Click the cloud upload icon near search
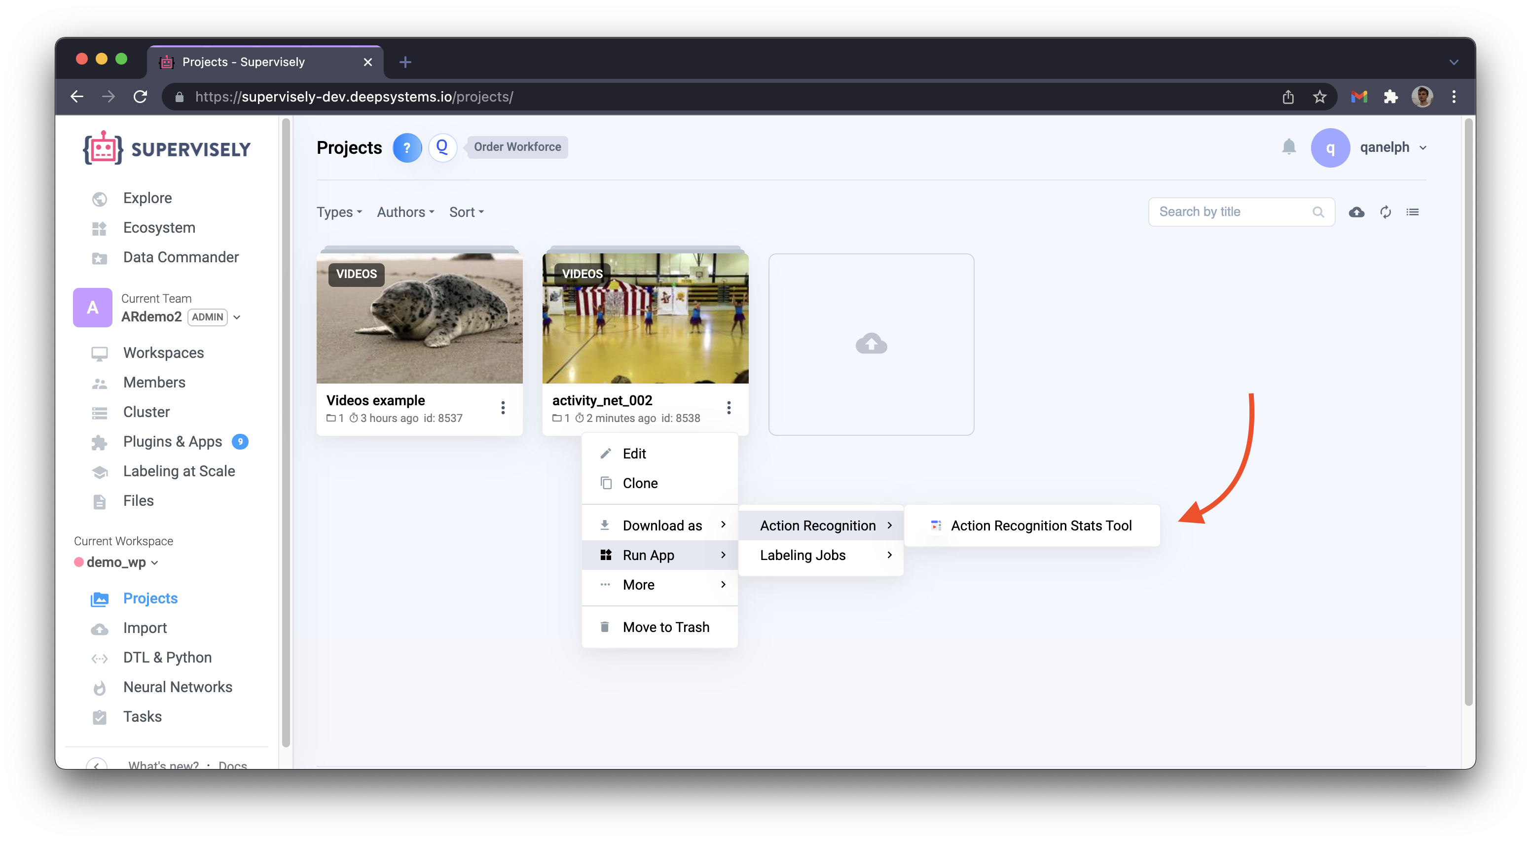This screenshot has height=842, width=1531. coord(1356,212)
